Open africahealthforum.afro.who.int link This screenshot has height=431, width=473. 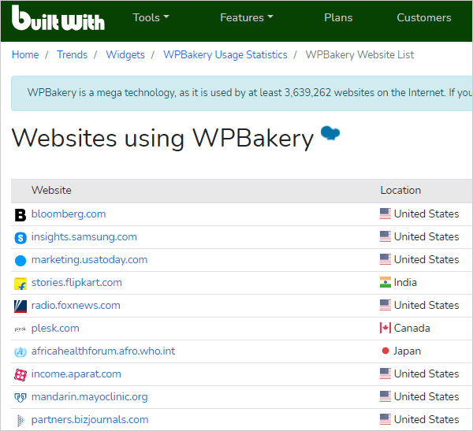pyautogui.click(x=103, y=351)
